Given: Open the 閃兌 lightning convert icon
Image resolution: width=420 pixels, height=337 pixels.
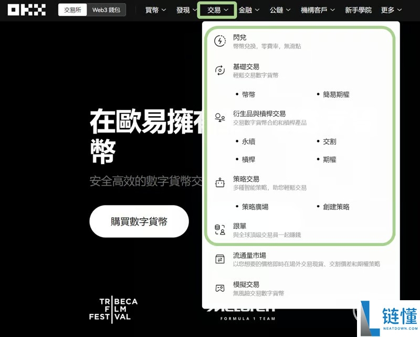Looking at the screenshot, I should click(220, 41).
